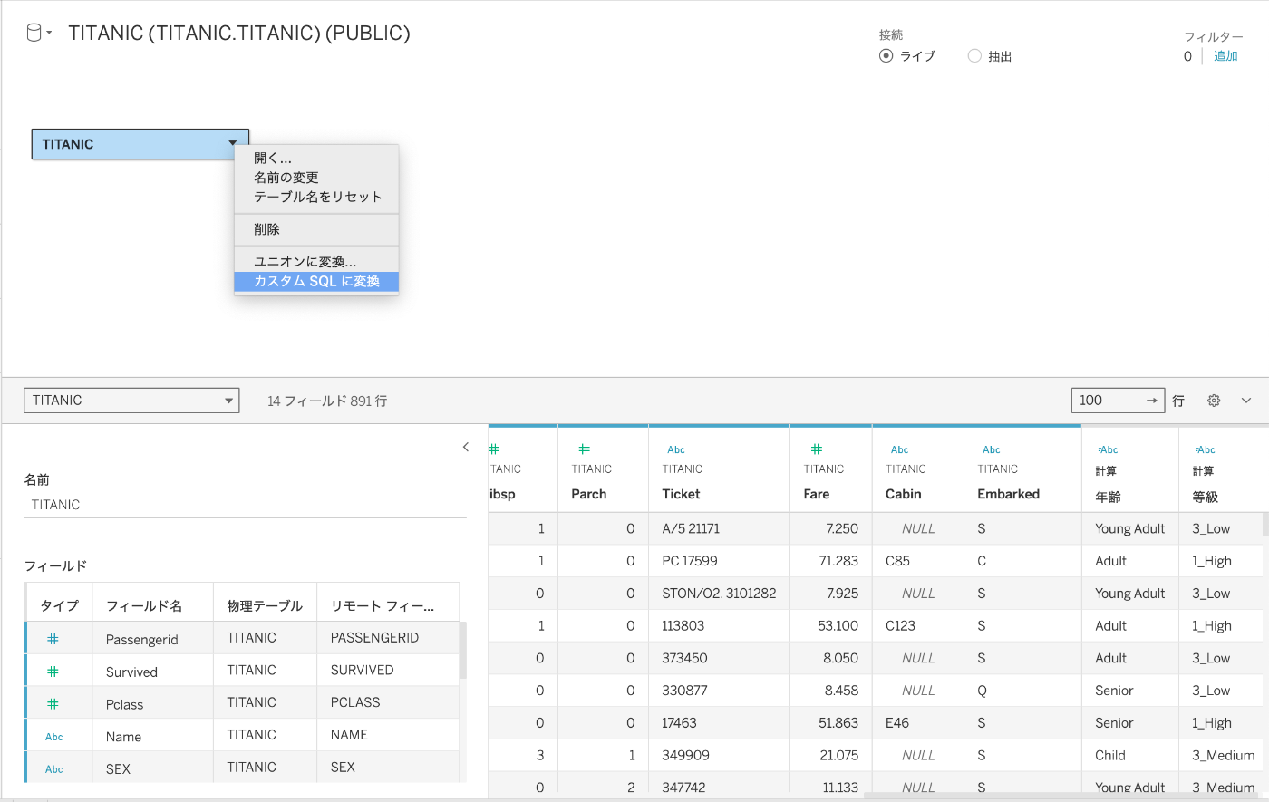Screen dimensions: 1269x802
Task: Click the number type icon of the Fare column
Action: (x=817, y=449)
